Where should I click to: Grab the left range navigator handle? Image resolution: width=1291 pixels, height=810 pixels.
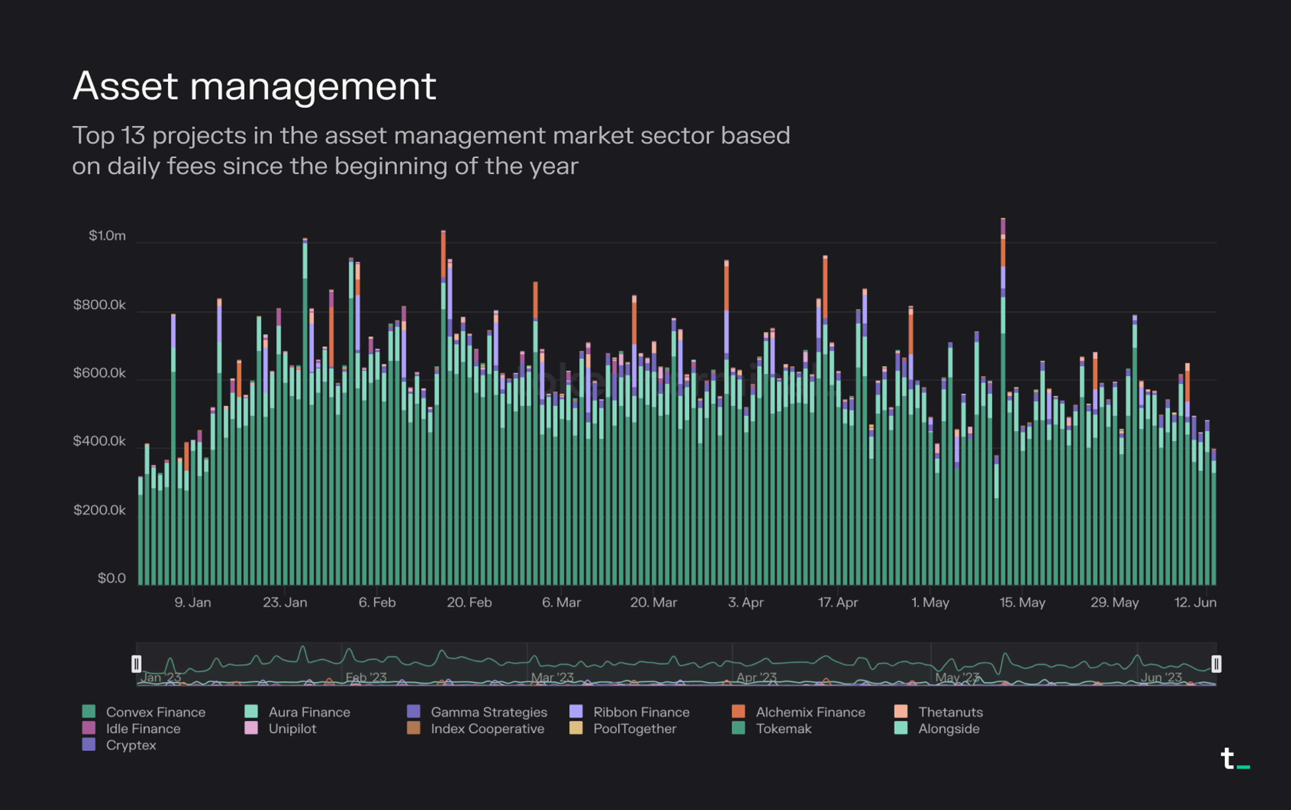[136, 664]
